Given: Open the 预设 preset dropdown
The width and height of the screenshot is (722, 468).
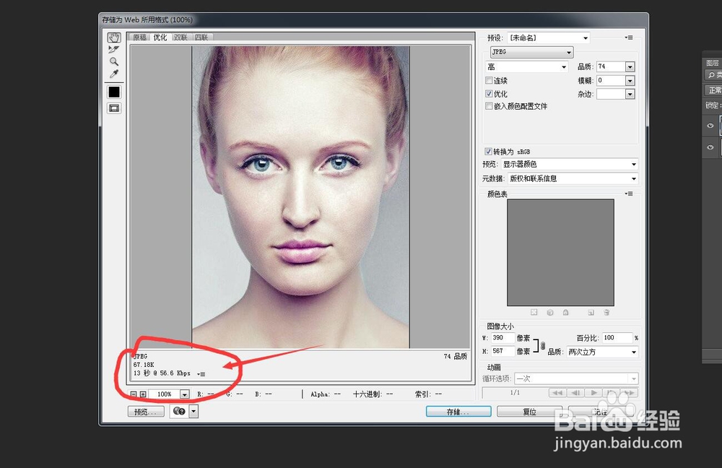Looking at the screenshot, I should [549, 38].
